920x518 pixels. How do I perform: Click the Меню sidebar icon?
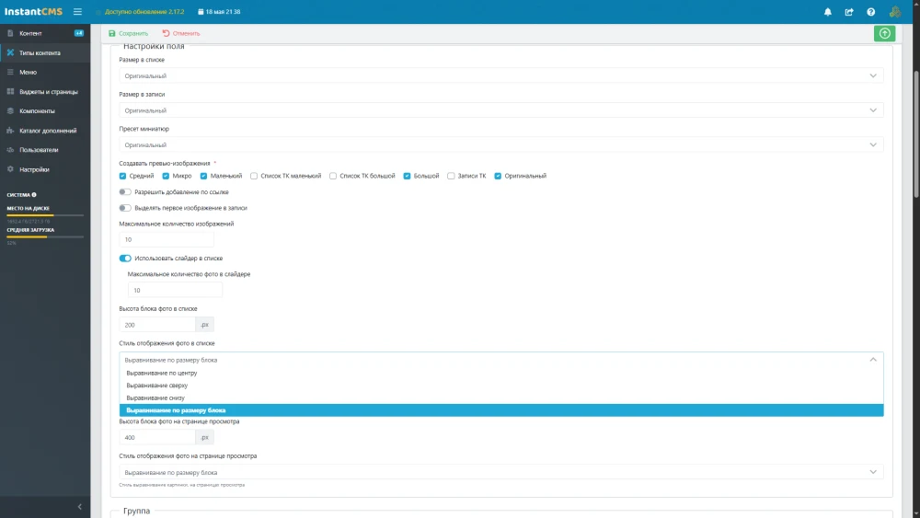click(10, 72)
